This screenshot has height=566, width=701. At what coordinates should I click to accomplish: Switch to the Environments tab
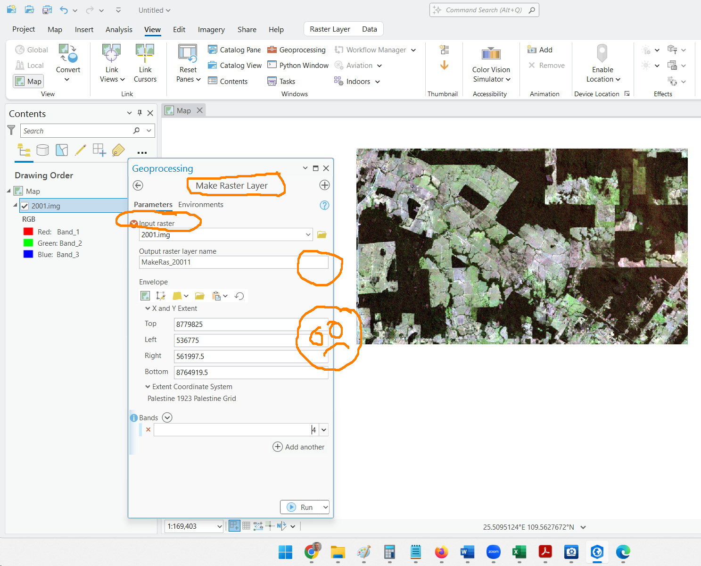coord(201,204)
